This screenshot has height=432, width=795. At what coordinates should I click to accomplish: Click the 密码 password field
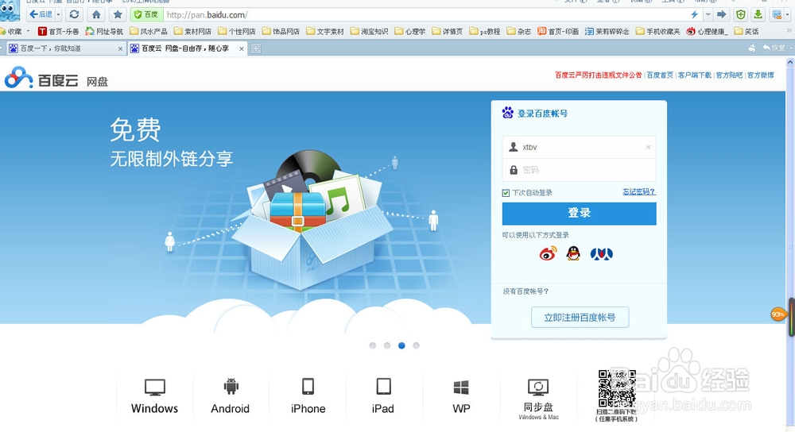pos(579,170)
